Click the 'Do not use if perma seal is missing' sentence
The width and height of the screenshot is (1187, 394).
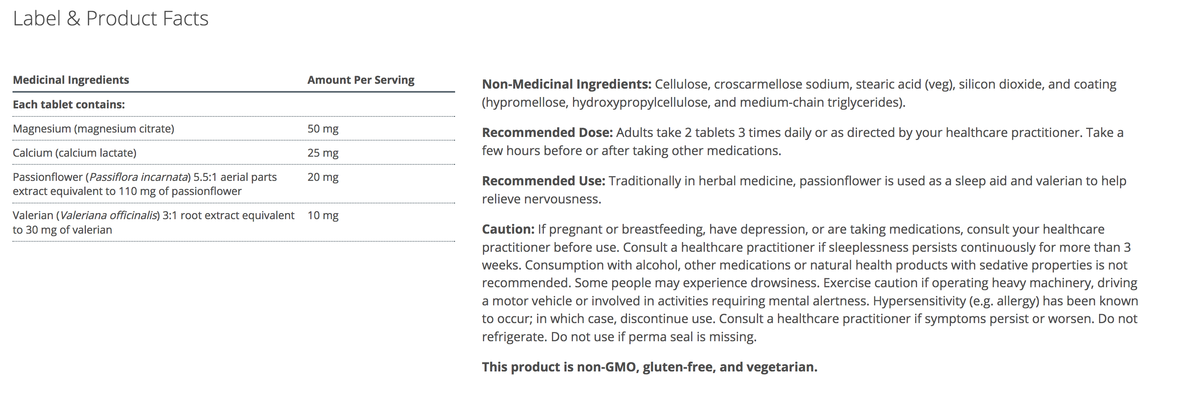tap(653, 337)
